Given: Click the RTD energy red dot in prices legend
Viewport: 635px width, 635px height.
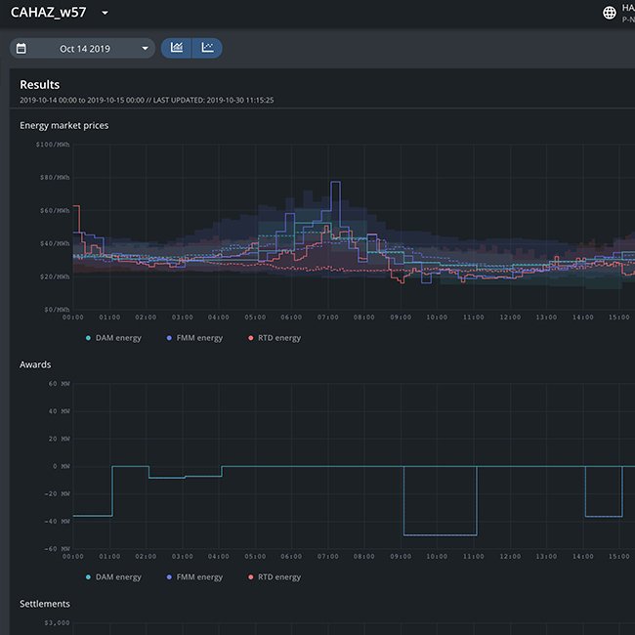Looking at the screenshot, I should coord(249,338).
